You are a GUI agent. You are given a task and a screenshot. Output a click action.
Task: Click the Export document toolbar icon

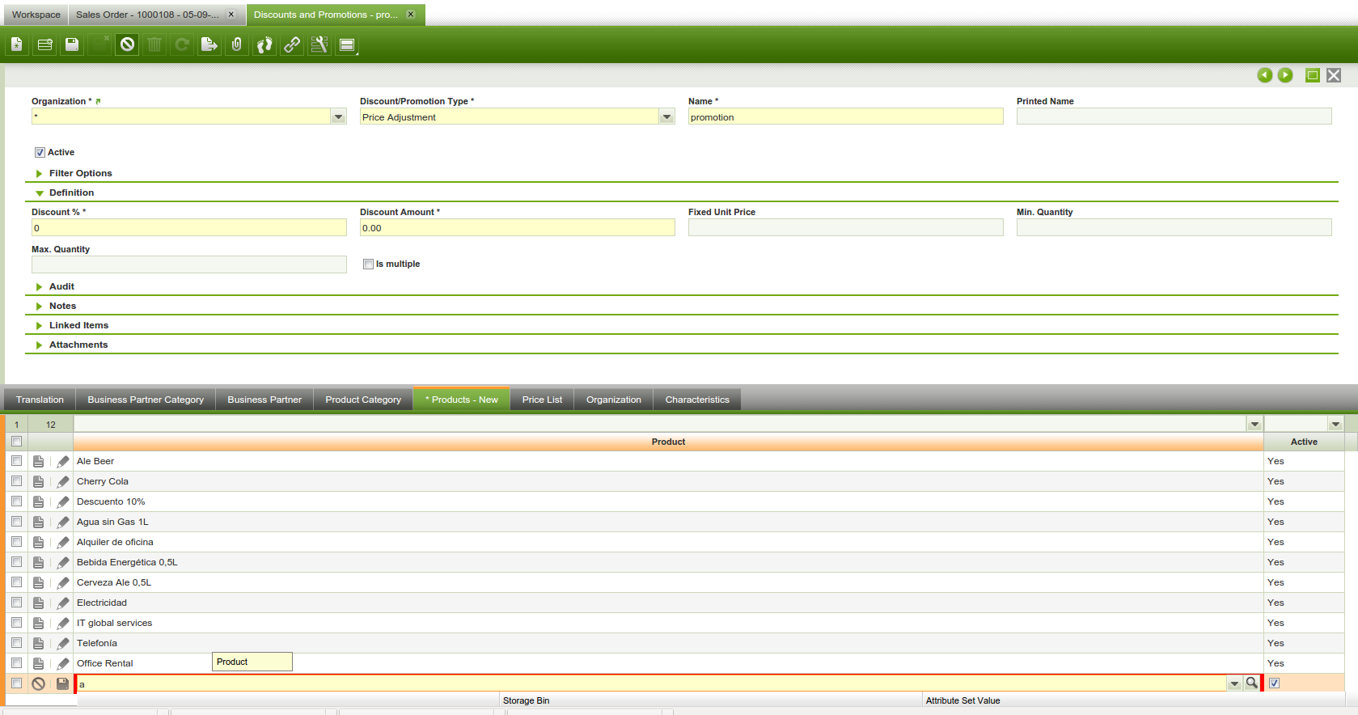(x=209, y=44)
